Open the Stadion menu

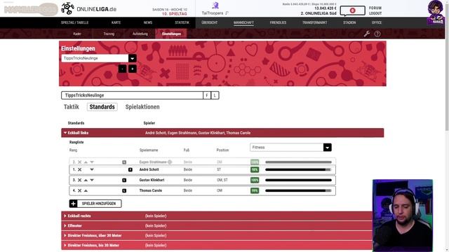[x=349, y=22]
